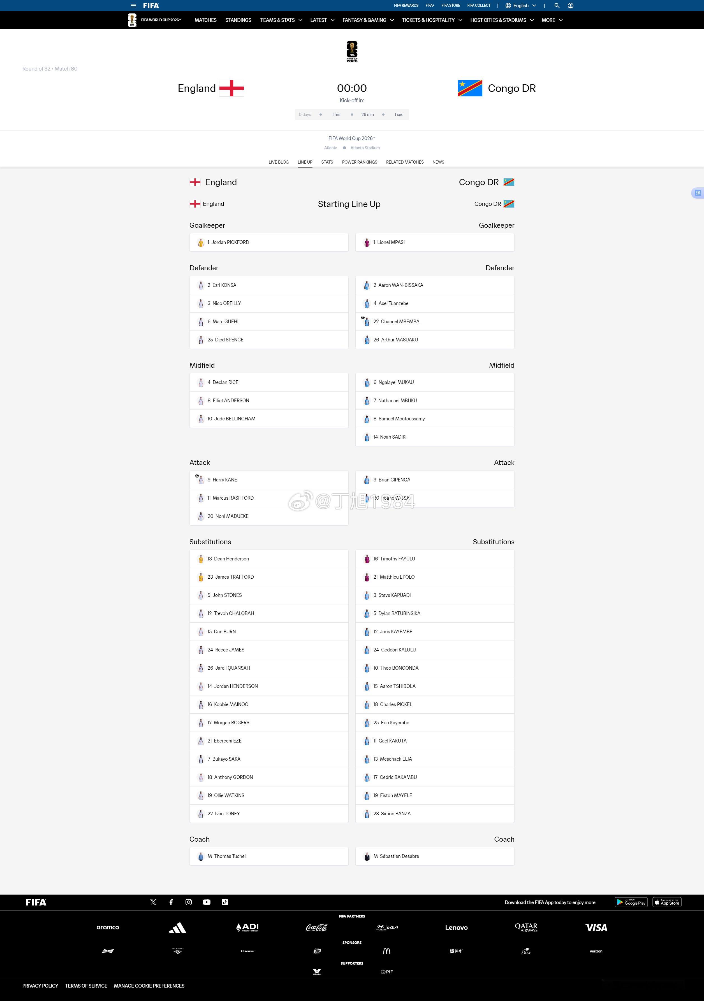The width and height of the screenshot is (704, 1001).
Task: Click the FIFA World Cup 2026 logo
Action: coord(154,20)
